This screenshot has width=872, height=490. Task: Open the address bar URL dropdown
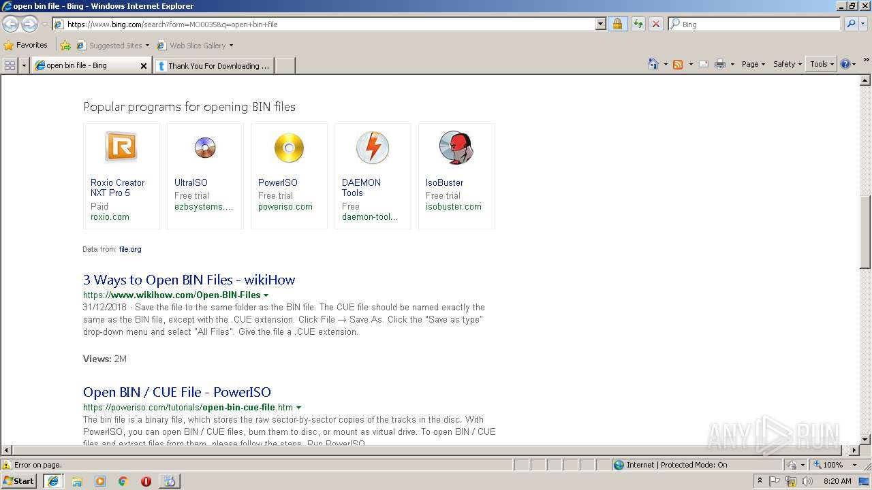point(600,24)
